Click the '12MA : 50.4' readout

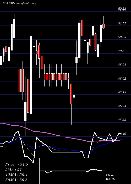click(x=16, y=175)
